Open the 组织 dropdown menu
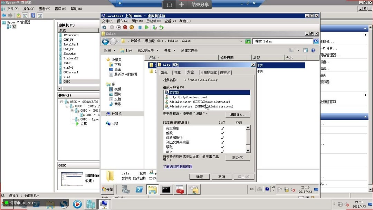 109,50
